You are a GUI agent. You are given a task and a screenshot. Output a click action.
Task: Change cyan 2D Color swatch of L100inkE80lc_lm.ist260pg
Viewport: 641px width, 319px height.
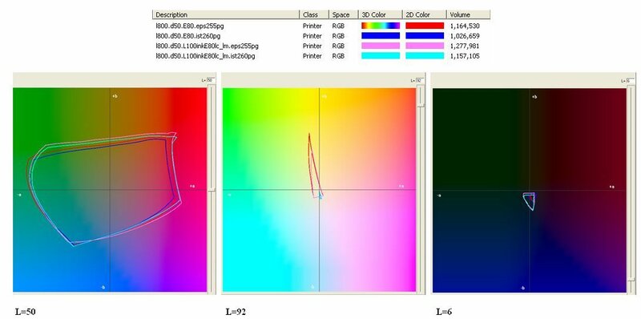425,56
